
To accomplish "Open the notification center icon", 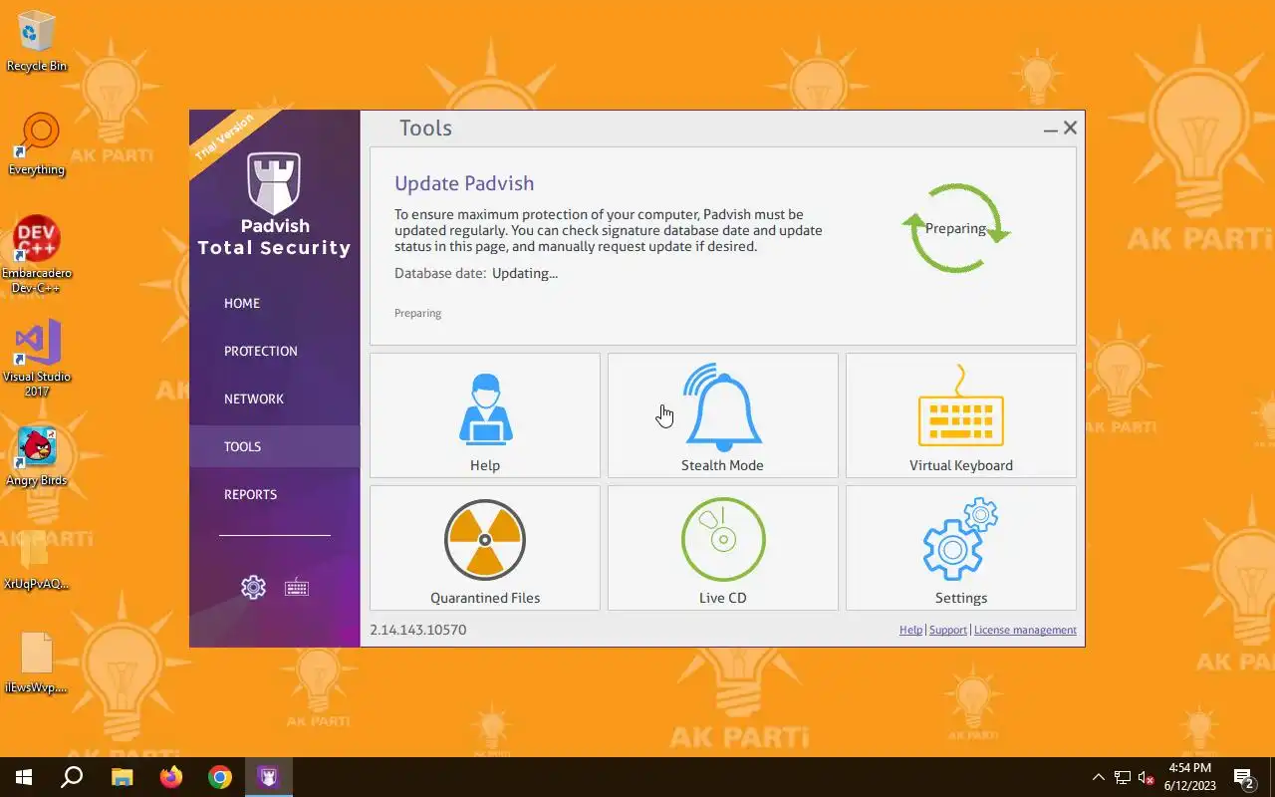I will [x=1243, y=777].
